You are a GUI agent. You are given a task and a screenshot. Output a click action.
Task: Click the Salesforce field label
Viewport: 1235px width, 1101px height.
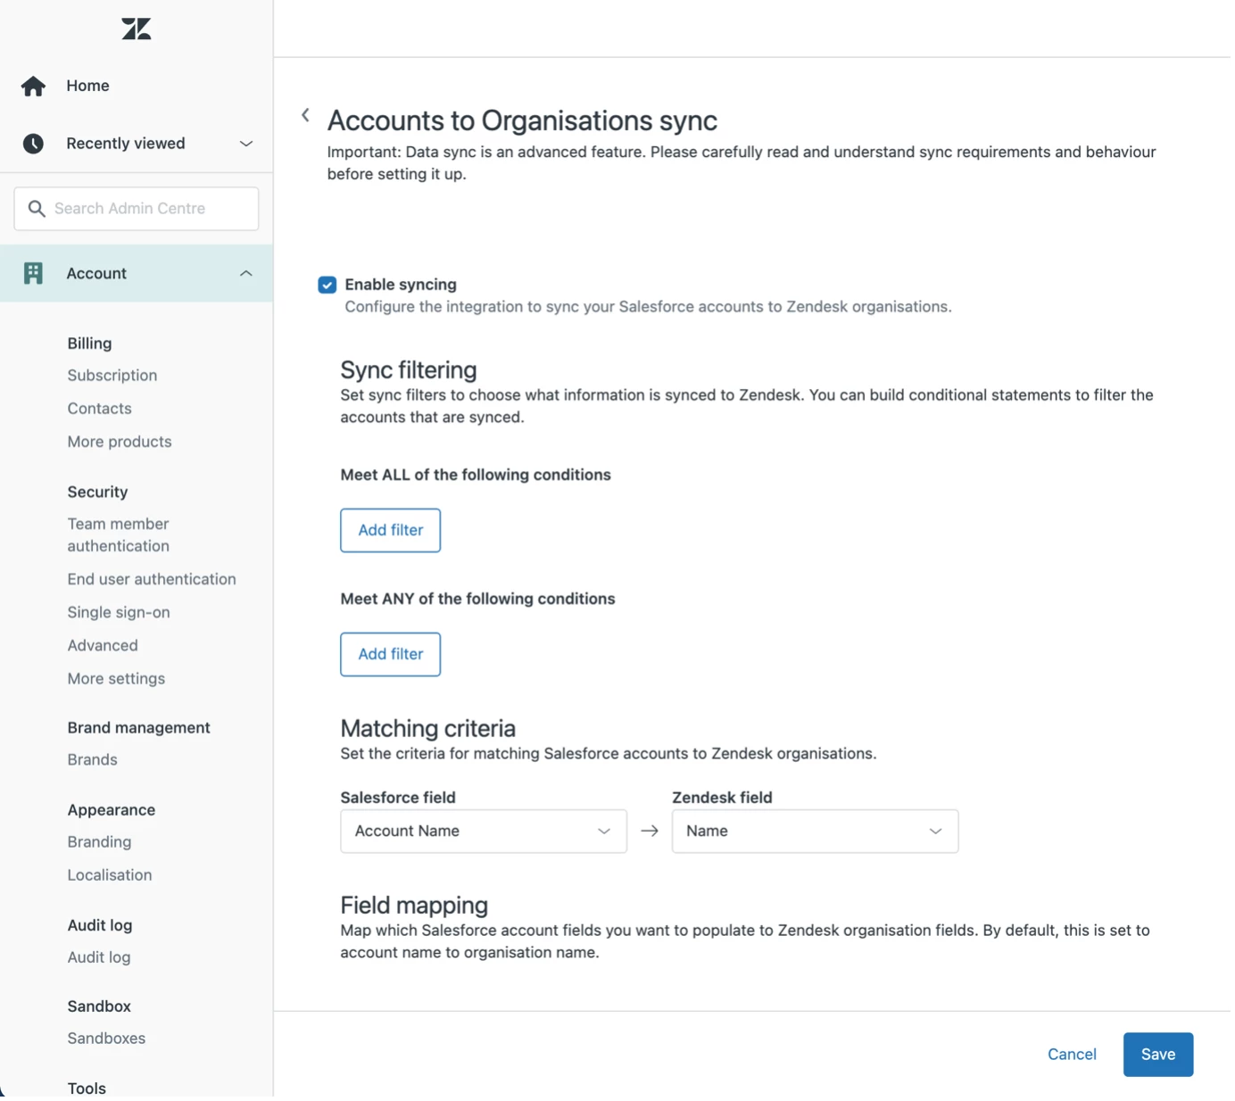click(398, 798)
